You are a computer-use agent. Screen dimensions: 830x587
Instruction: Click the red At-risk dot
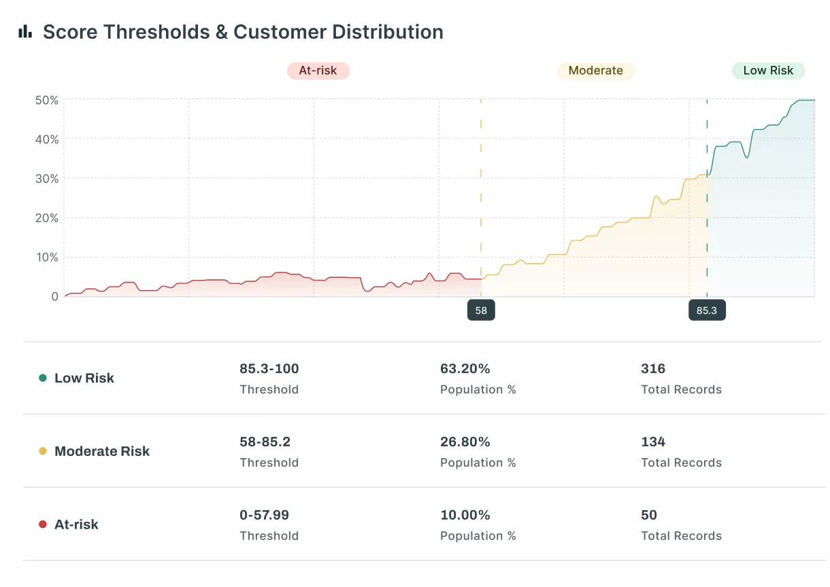tap(43, 524)
